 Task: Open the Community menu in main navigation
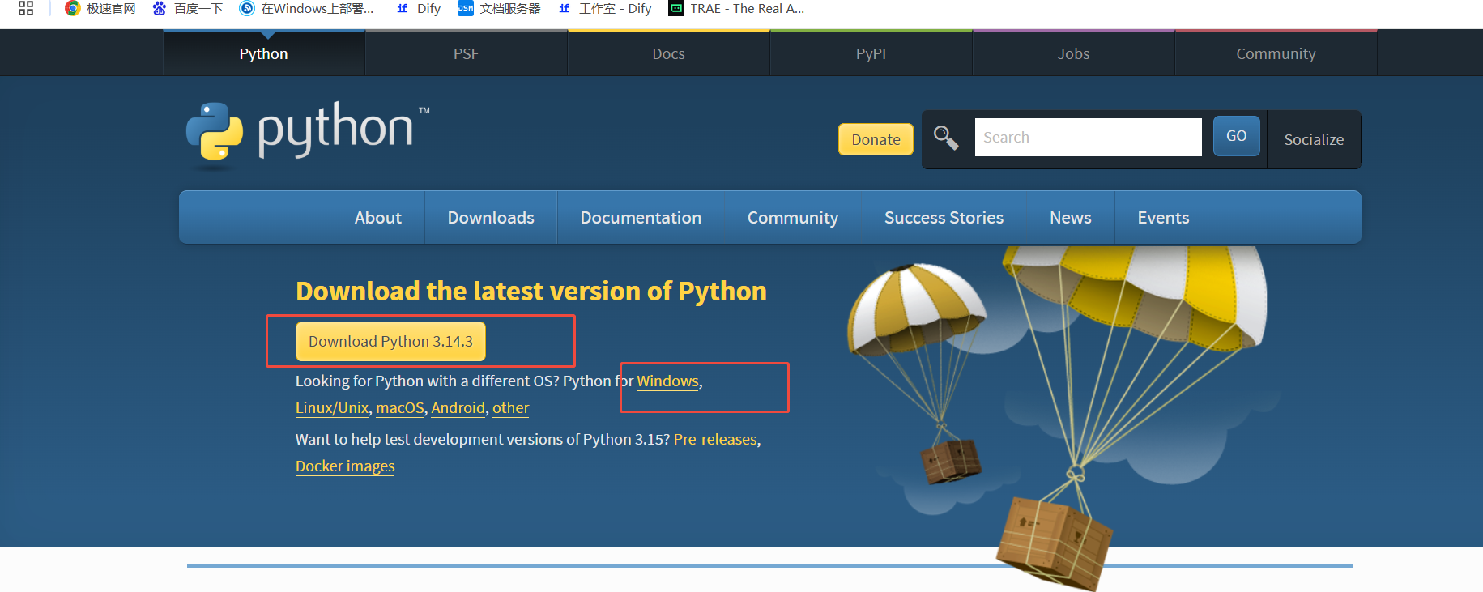pos(793,218)
